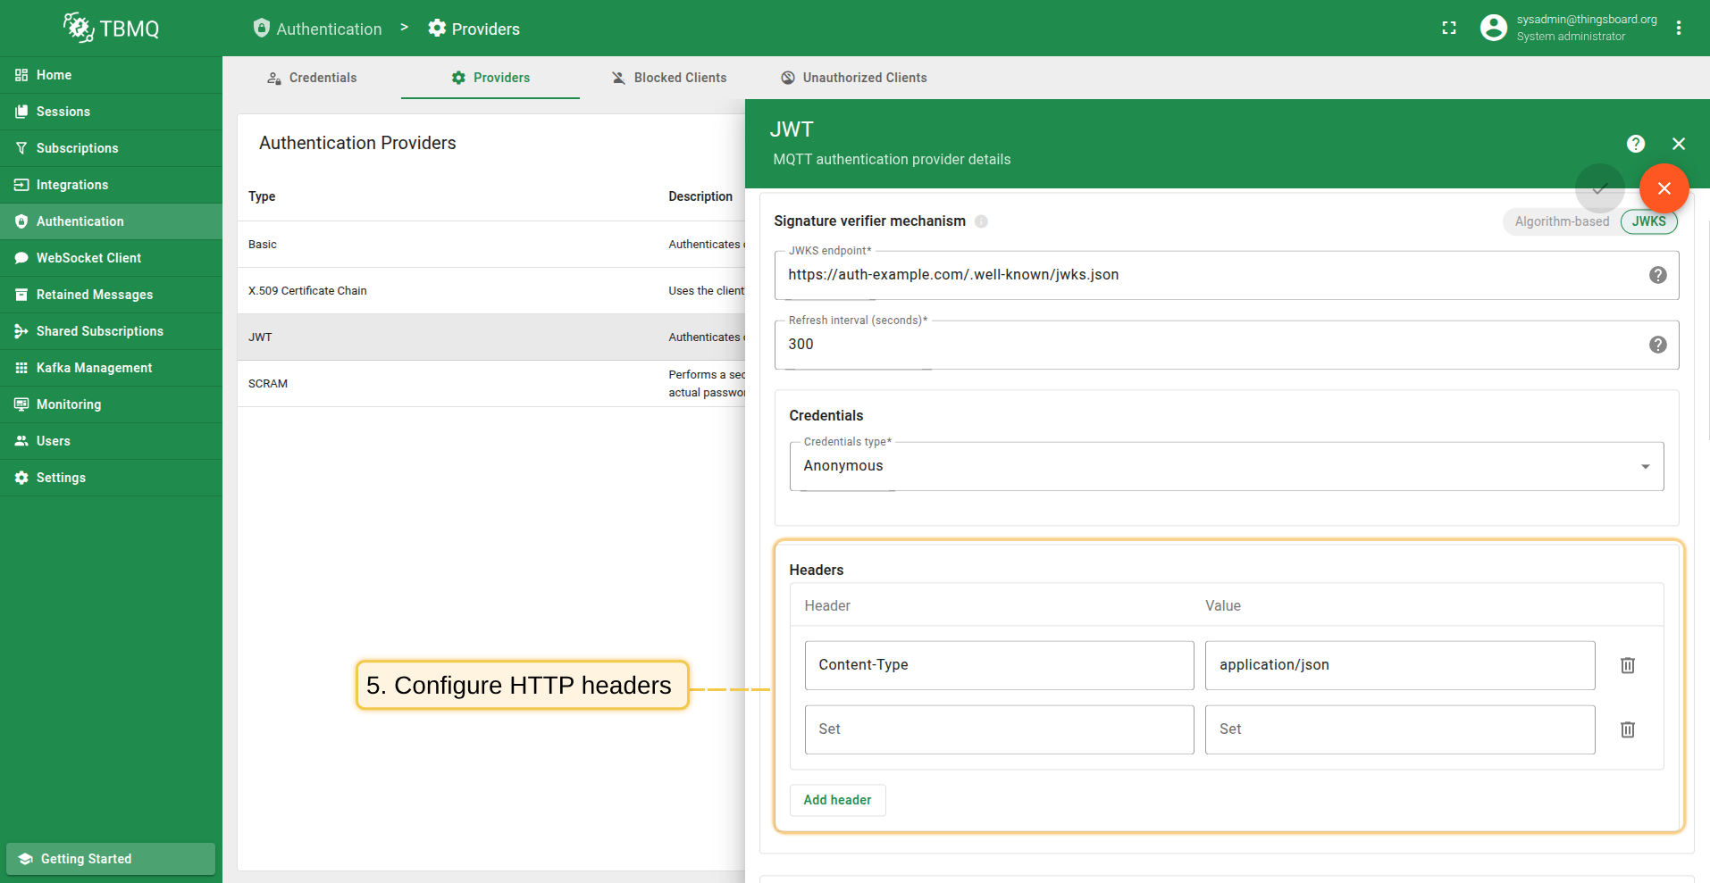The height and width of the screenshot is (883, 1710).
Task: Switch to Algorithm-based verifier
Action: [1561, 221]
